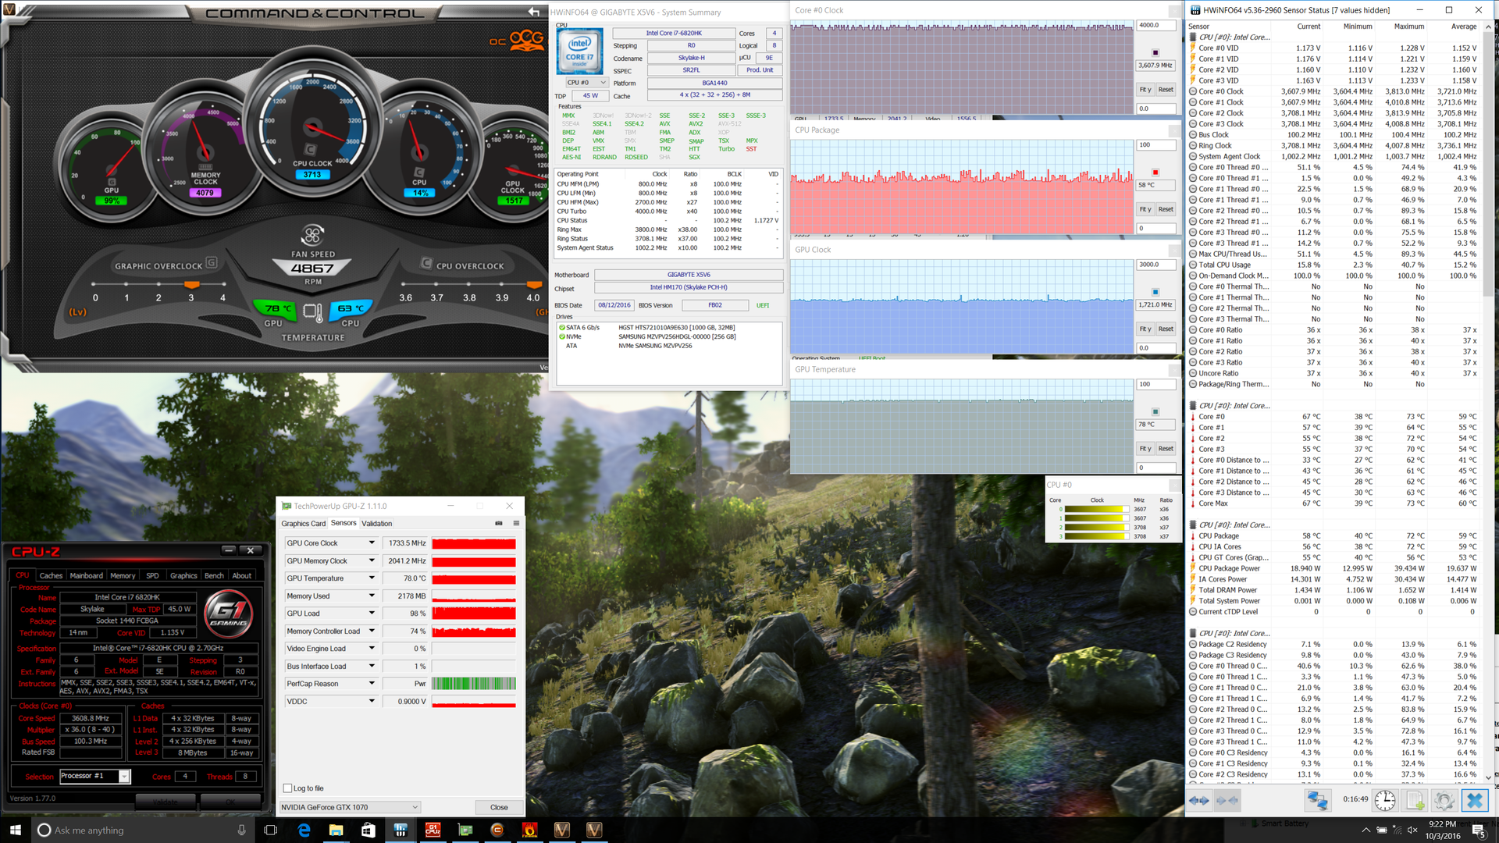1499x843 pixels.
Task: Switch to Validation tab in GPU-Z
Action: coord(377,524)
